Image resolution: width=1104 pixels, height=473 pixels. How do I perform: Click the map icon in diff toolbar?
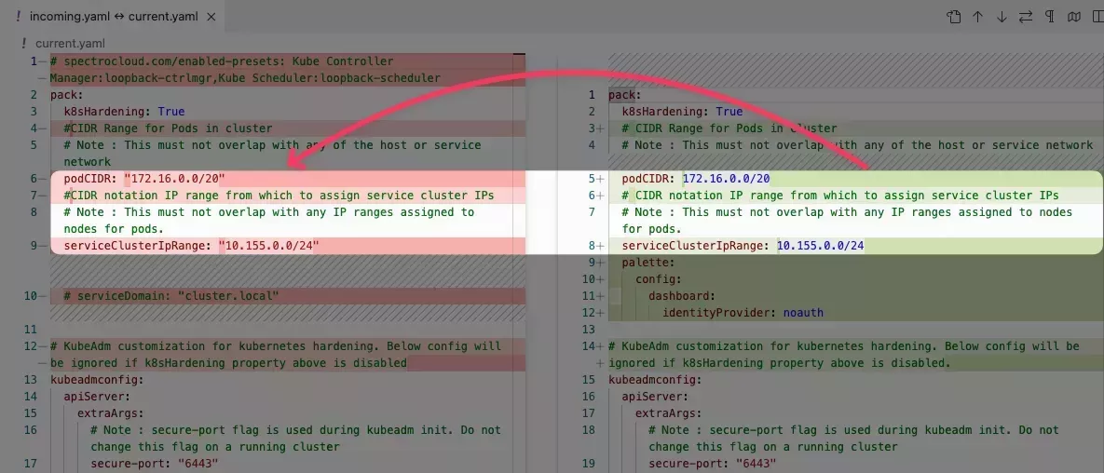pyautogui.click(x=1074, y=17)
